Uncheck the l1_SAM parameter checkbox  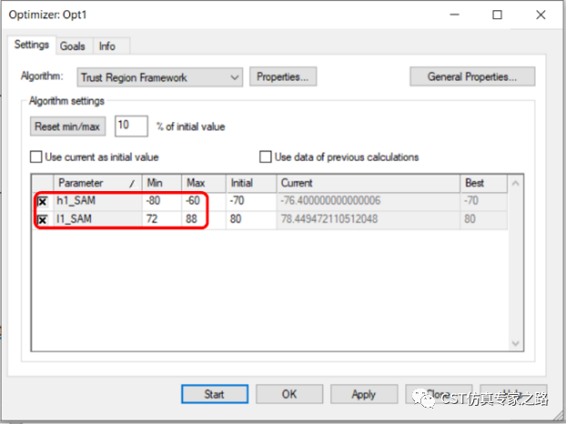click(x=43, y=219)
